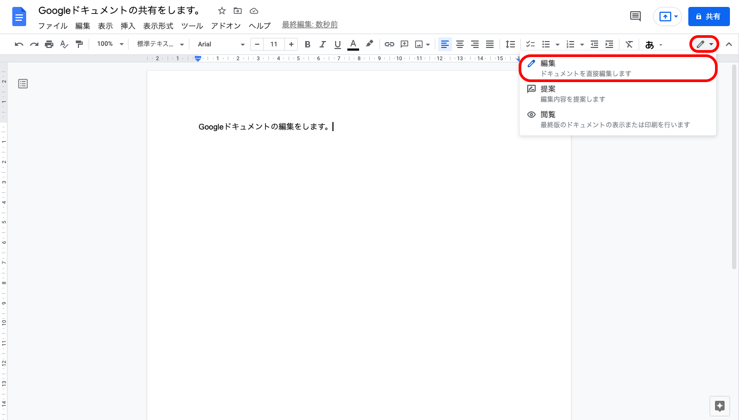Decrease font size with minus button
The height and width of the screenshot is (420, 739).
(257, 44)
